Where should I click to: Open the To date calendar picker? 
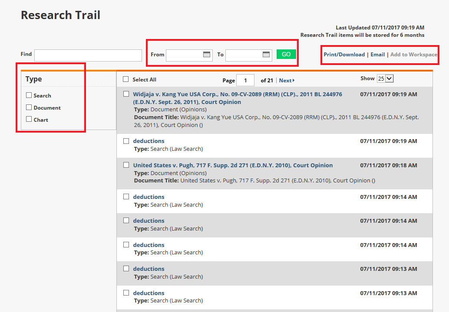(x=266, y=55)
